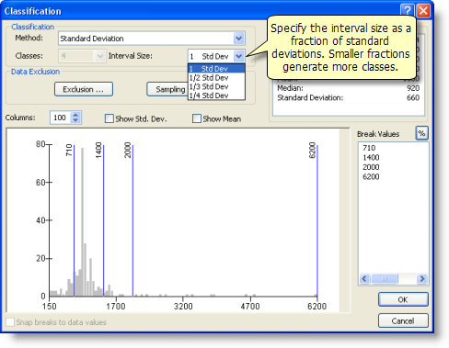Collapse the Interval Size dropdown arrow

coord(238,56)
